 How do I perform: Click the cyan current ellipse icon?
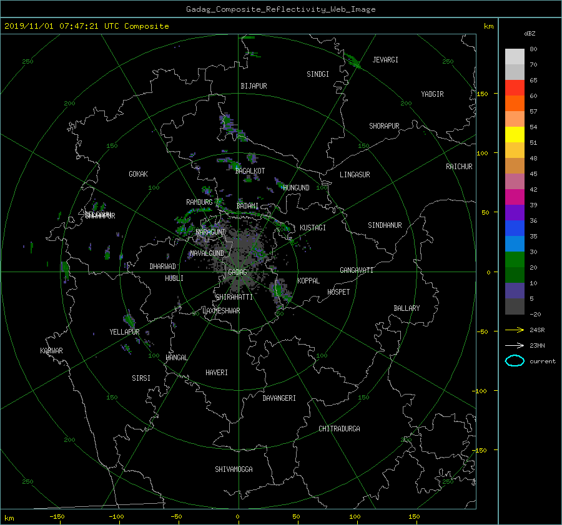point(515,361)
